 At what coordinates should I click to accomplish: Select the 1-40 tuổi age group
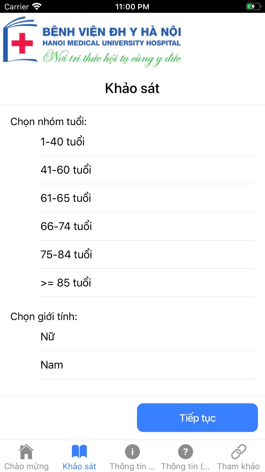147,142
